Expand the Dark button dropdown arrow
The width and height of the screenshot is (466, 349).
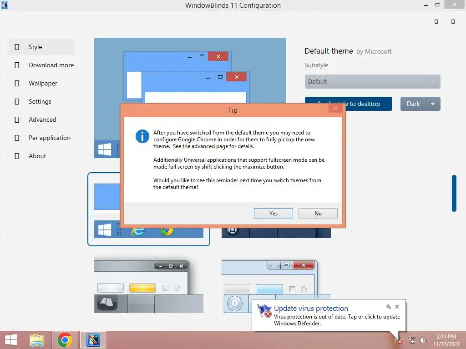(x=433, y=104)
